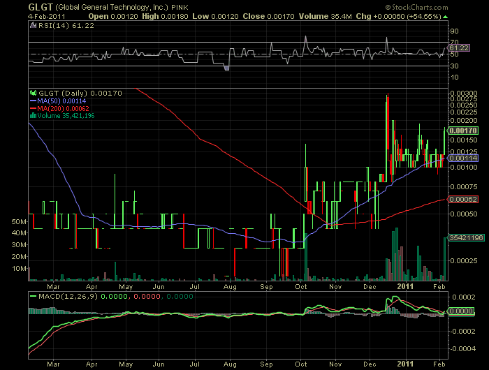The height and width of the screenshot is (370, 489).
Task: Click the RSI 30 scale label
Action: tap(454, 66)
